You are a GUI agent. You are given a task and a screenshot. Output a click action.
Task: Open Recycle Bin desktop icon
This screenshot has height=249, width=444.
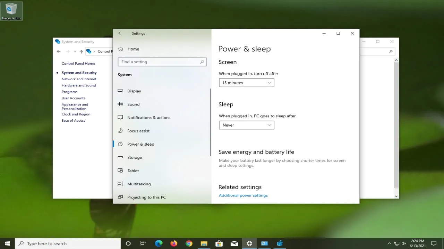(x=11, y=11)
